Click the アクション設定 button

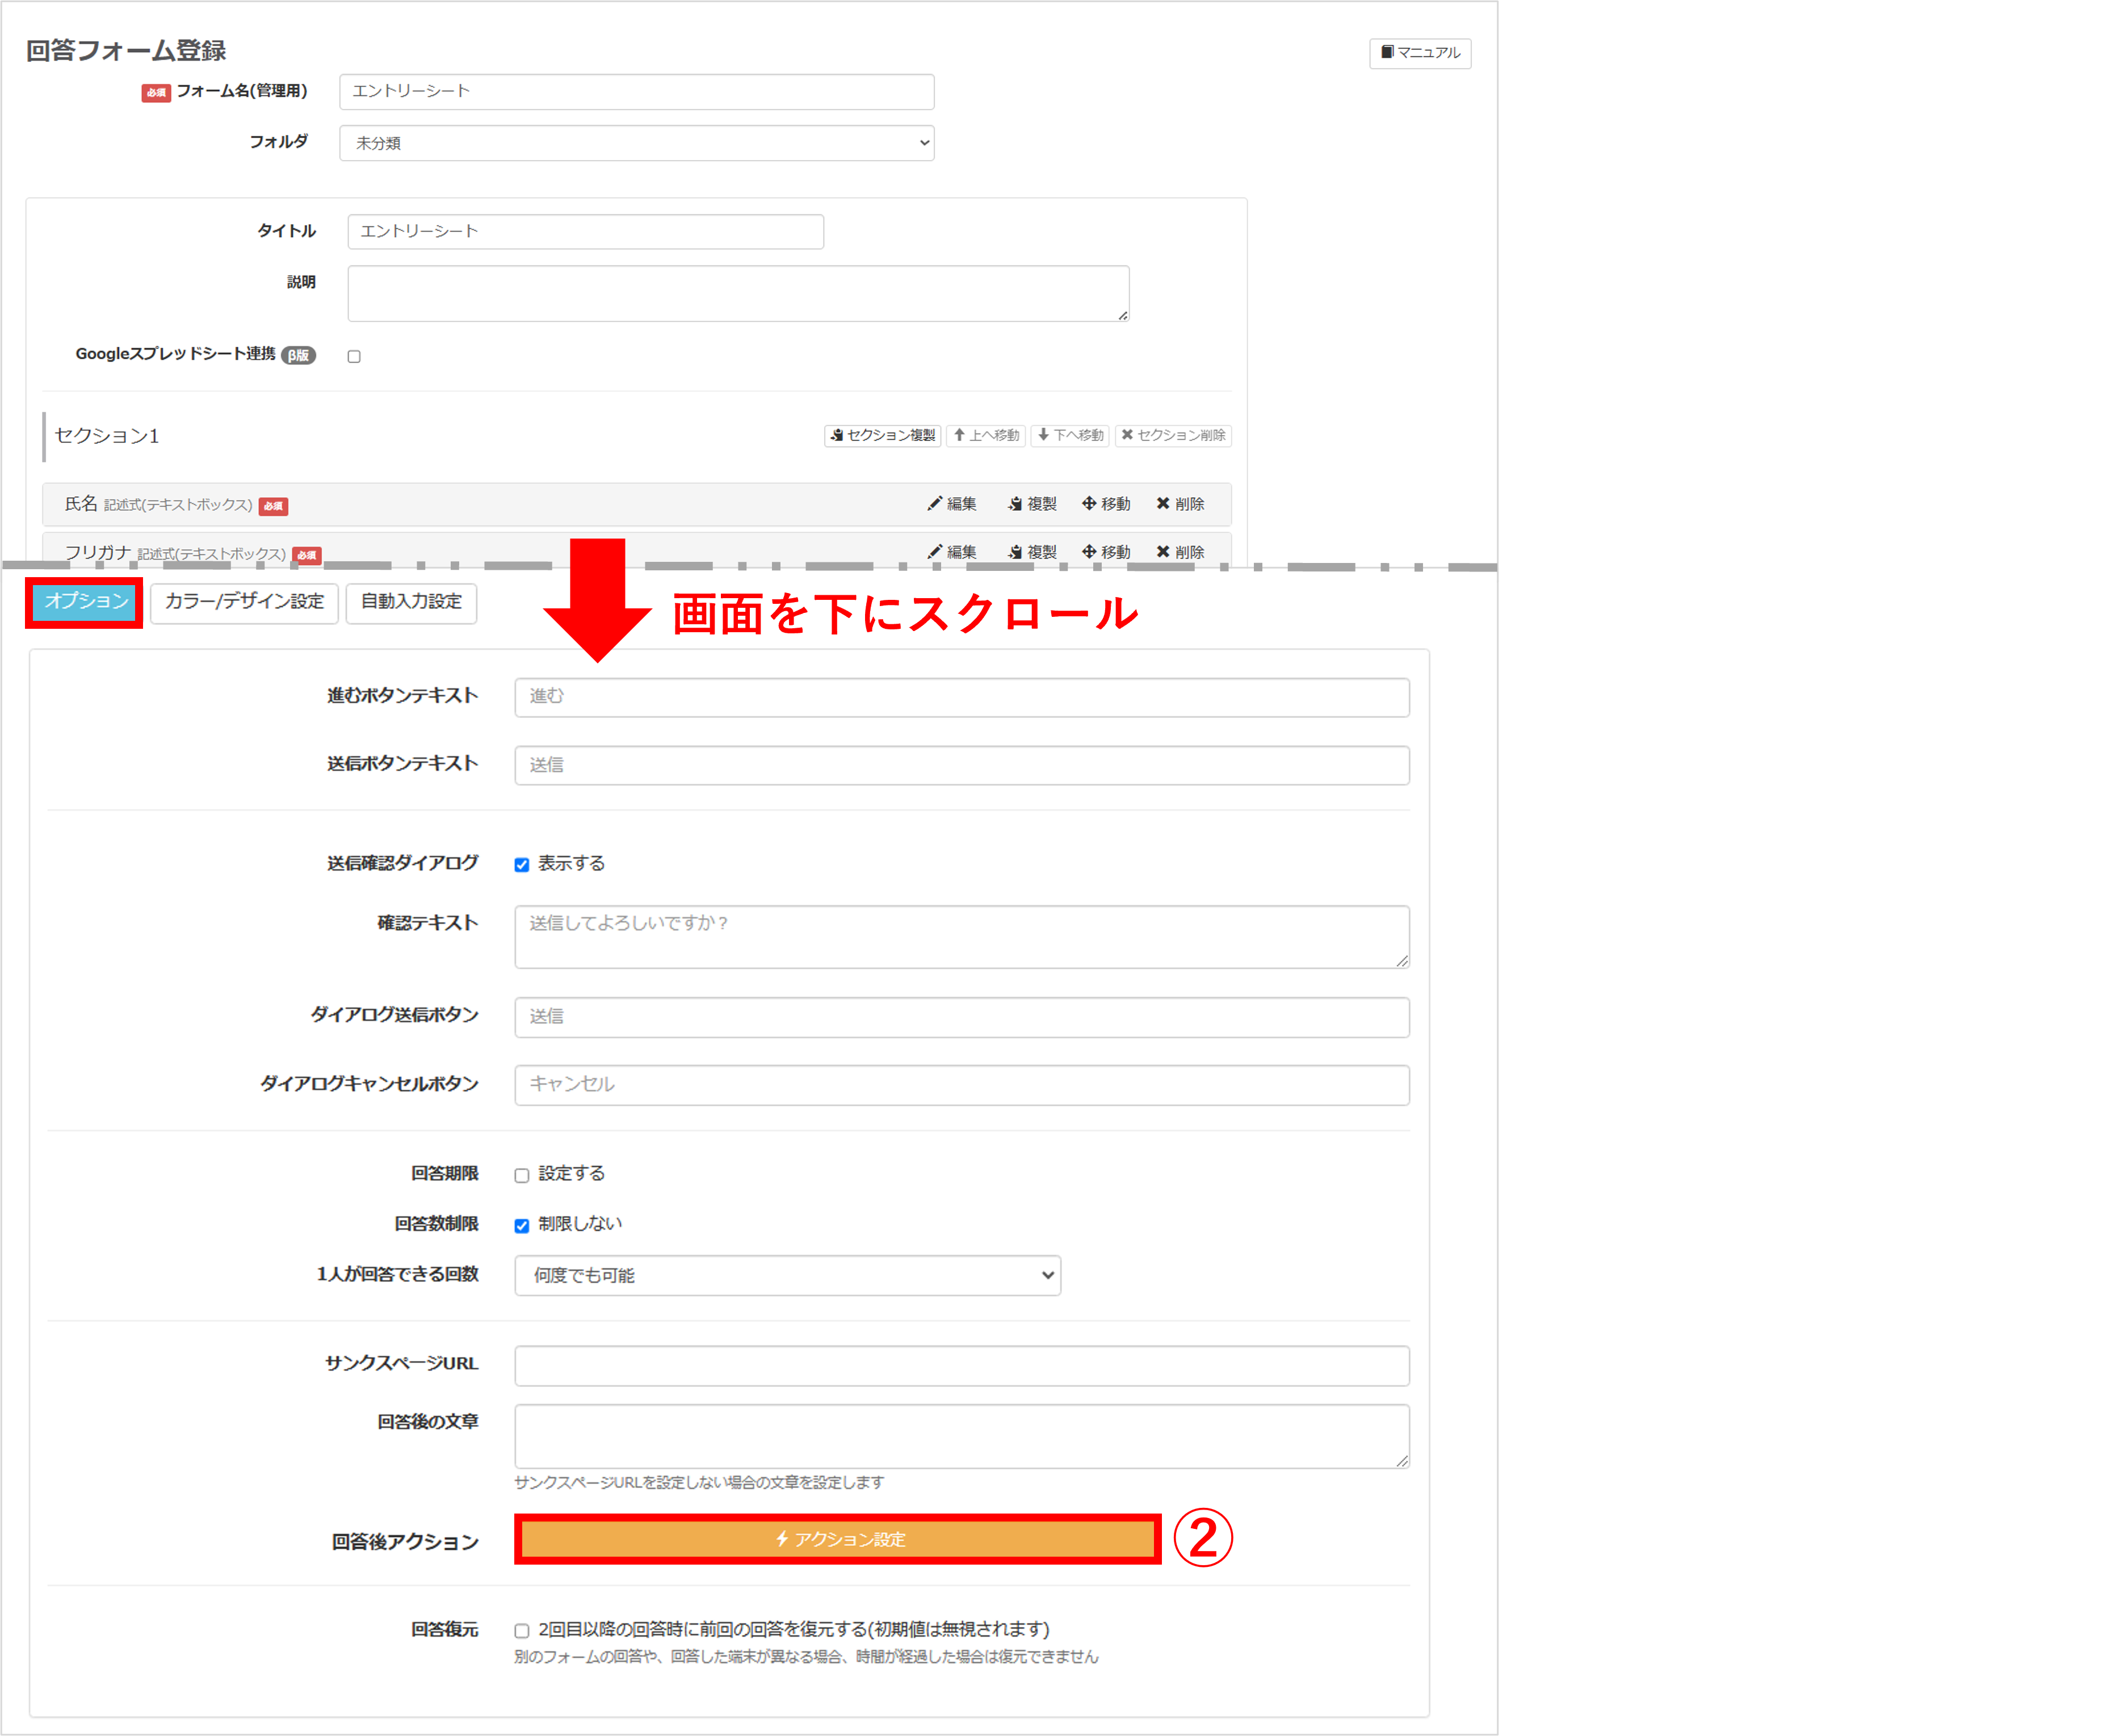point(837,1539)
